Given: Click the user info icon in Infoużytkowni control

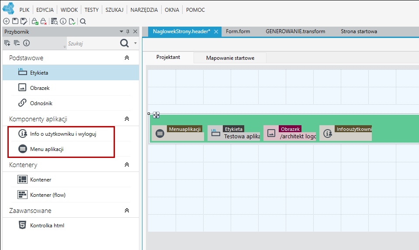Looking at the screenshot, I should pyautogui.click(x=328, y=133).
